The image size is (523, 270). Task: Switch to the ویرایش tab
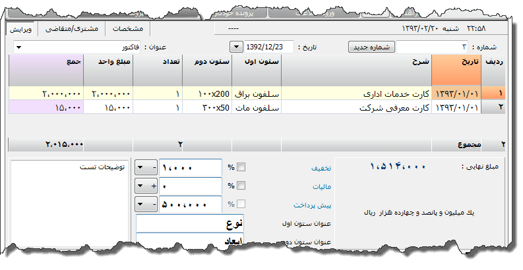[x=21, y=29]
